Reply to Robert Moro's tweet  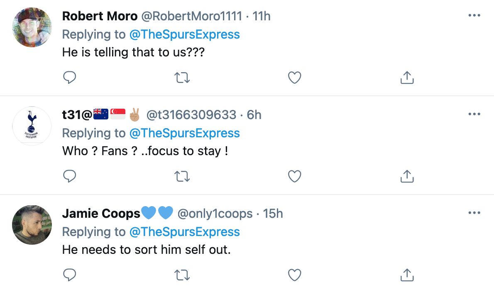click(70, 78)
